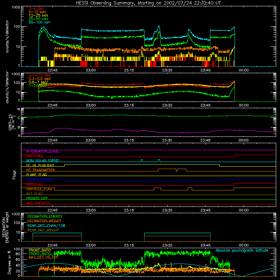Click the B class tick label on GOES panel
This screenshot has width=280, height=280.
tap(19, 127)
